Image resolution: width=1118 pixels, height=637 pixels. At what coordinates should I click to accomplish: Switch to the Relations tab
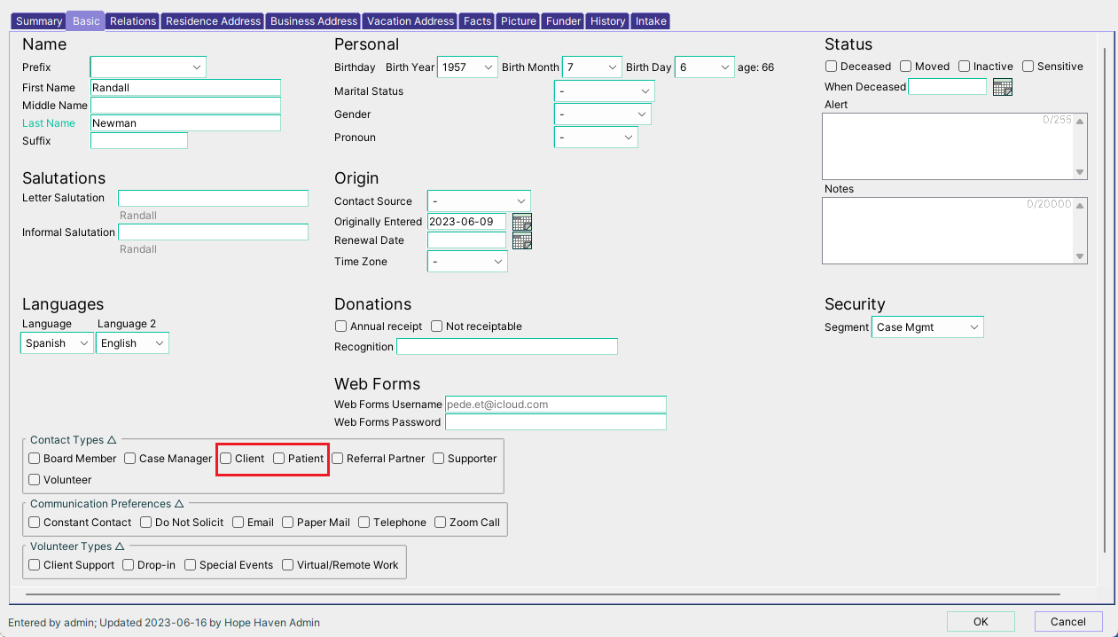[133, 21]
